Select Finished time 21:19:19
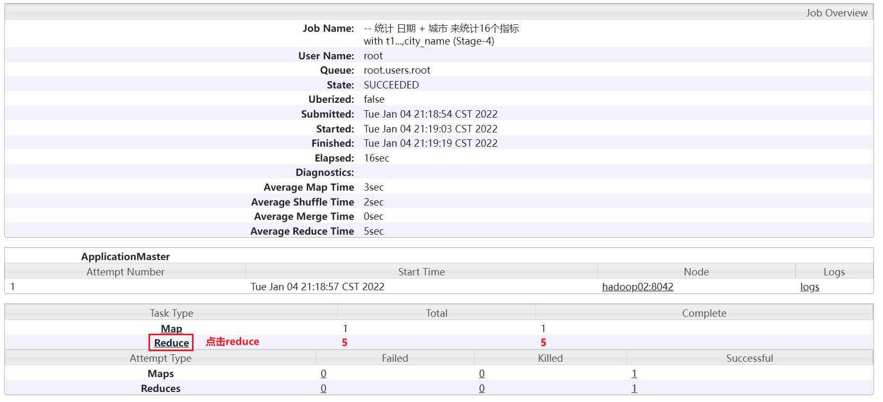This screenshot has width=883, height=402. pos(431,143)
